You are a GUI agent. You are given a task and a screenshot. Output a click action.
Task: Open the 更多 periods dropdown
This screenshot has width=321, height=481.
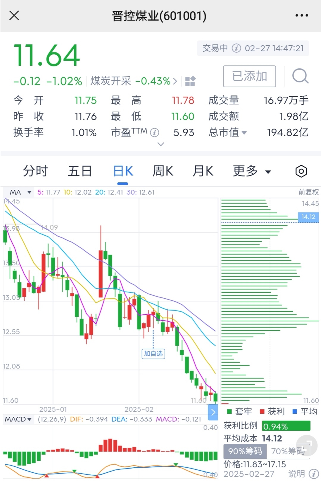point(252,171)
